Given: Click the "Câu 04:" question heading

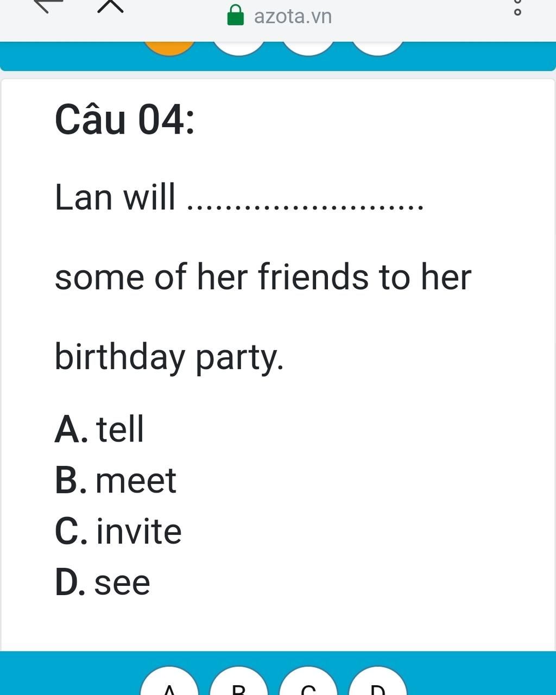Looking at the screenshot, I should point(125,119).
